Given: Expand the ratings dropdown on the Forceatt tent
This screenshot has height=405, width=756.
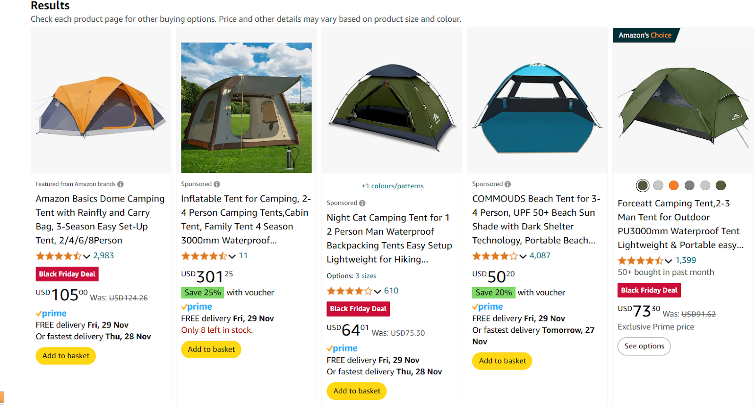Looking at the screenshot, I should click(668, 260).
